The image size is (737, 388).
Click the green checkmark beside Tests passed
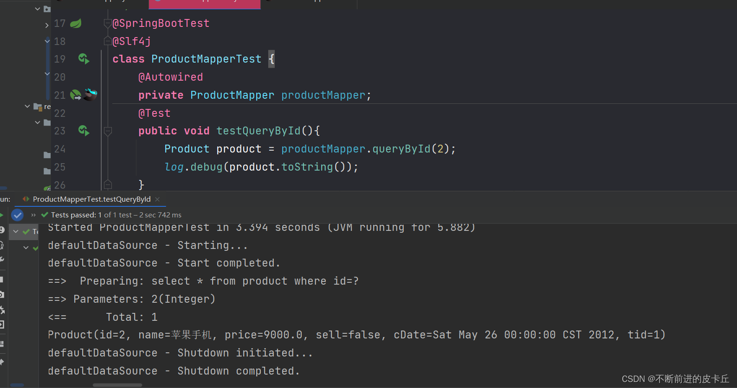pyautogui.click(x=45, y=215)
